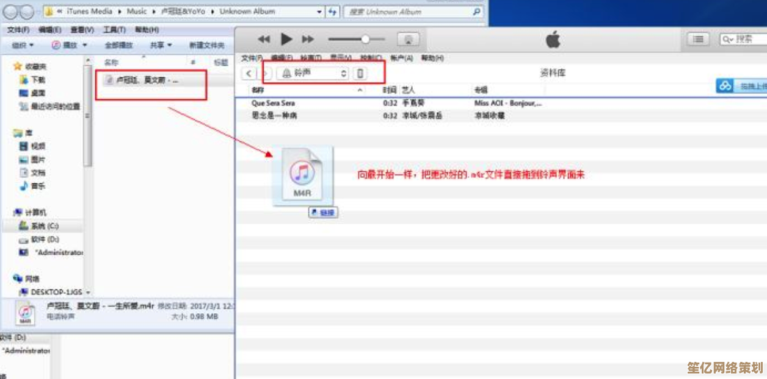The width and height of the screenshot is (767, 379).
Task: Click the Explorer refresh button beside address bar
Action: 332,12
